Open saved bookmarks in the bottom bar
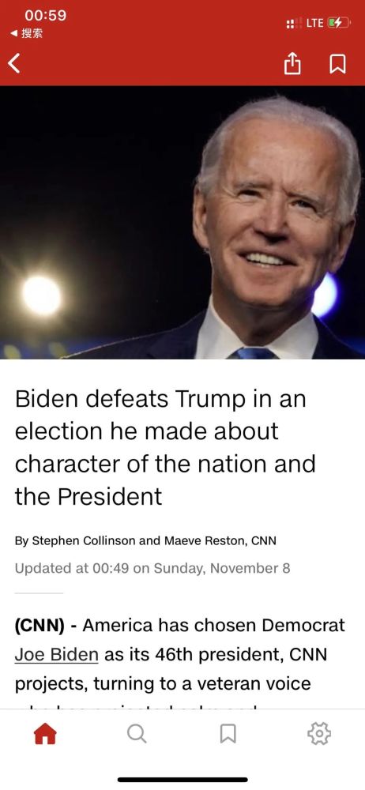 (228, 734)
